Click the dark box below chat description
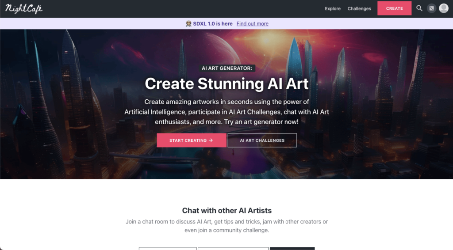The height and width of the screenshot is (250, 453). coord(292,249)
